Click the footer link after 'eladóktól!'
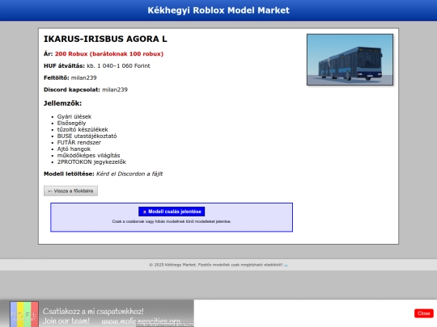This screenshot has height=327, width=437. [x=286, y=265]
